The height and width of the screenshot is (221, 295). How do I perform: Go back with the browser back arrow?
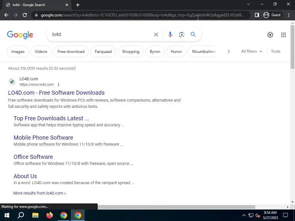[x=6, y=15]
